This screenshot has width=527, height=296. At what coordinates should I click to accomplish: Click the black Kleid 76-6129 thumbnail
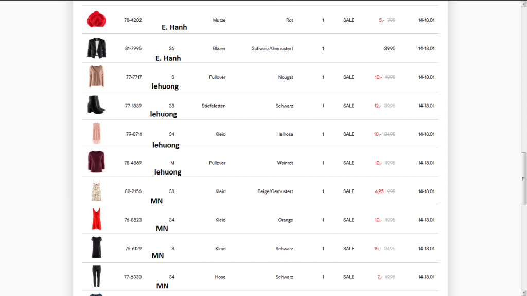point(96,248)
